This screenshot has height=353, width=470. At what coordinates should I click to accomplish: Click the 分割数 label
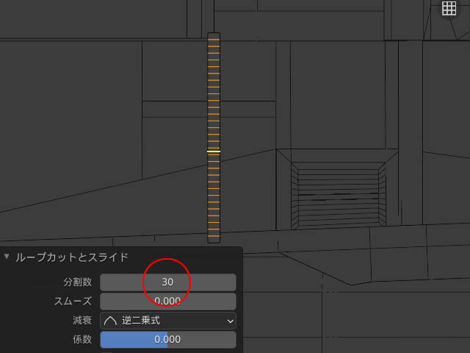pos(77,282)
